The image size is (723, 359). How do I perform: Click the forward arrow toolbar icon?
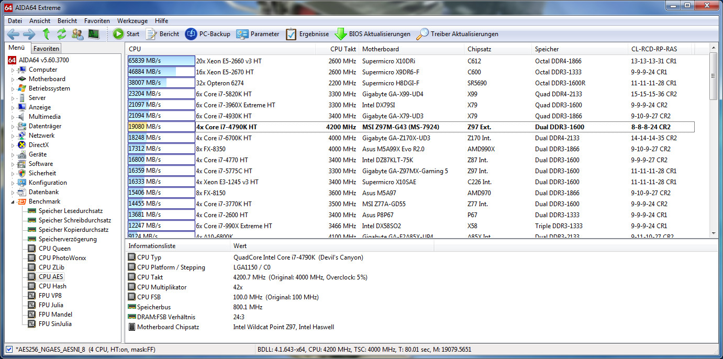click(29, 34)
